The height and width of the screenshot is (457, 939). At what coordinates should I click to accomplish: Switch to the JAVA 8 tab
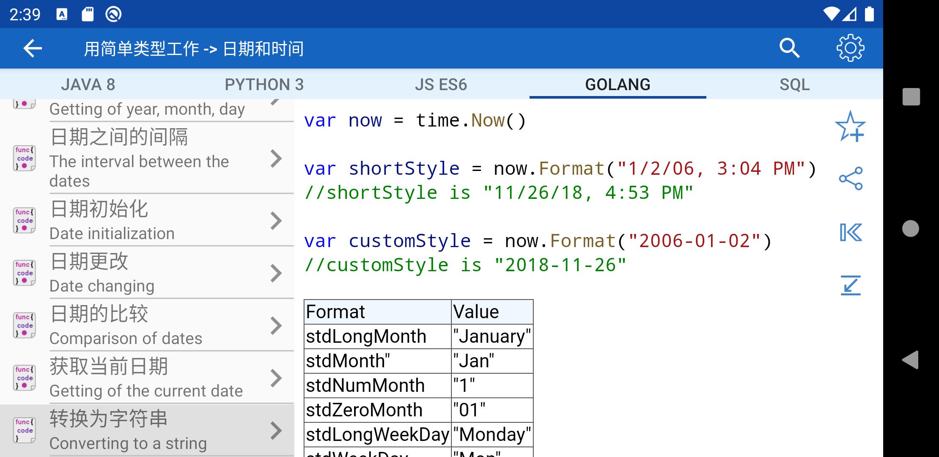coord(88,85)
